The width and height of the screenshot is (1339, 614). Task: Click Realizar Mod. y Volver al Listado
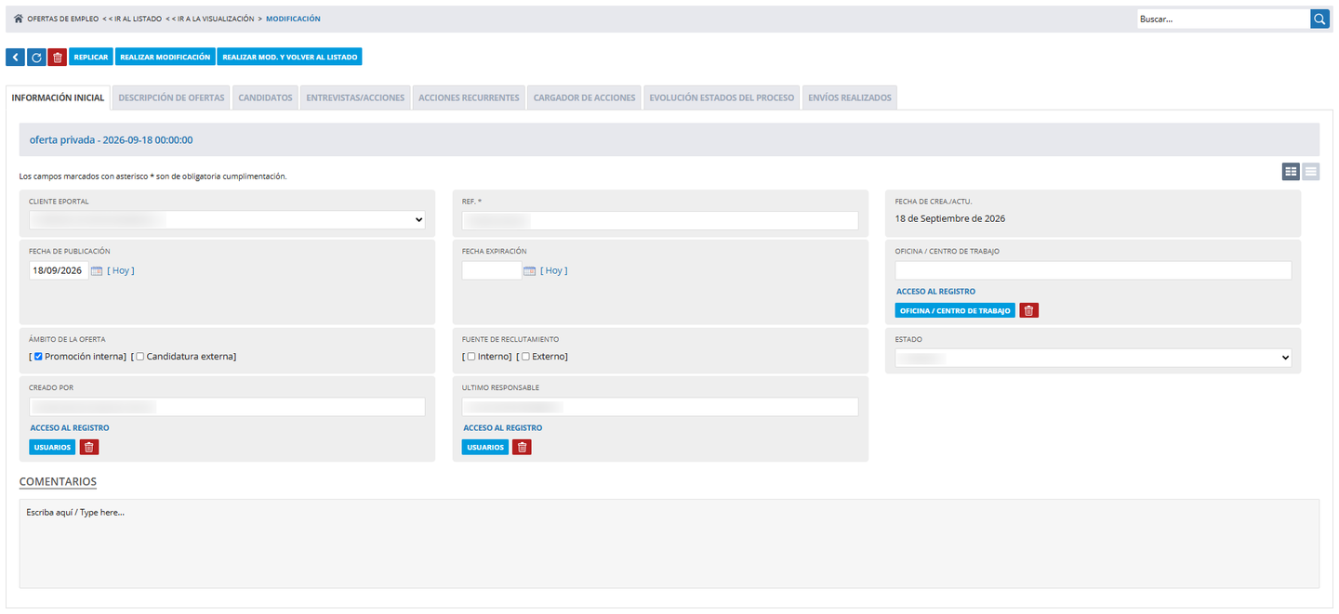[289, 58]
